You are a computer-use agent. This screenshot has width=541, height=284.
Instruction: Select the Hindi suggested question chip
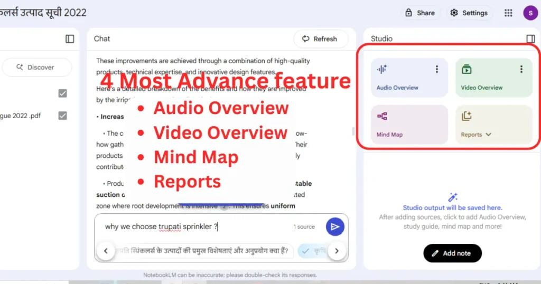(x=203, y=251)
